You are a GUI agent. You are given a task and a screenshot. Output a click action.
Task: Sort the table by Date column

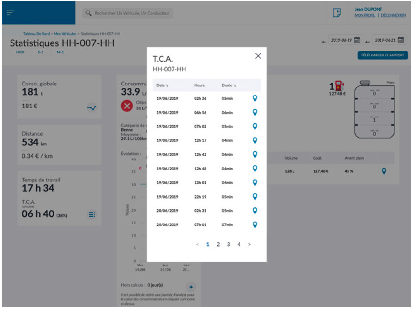(163, 85)
